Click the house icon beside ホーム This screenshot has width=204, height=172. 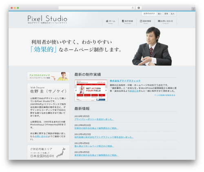(107, 21)
